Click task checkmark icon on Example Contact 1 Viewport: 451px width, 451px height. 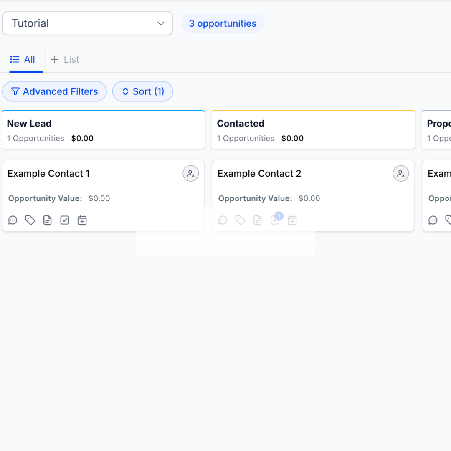65,220
